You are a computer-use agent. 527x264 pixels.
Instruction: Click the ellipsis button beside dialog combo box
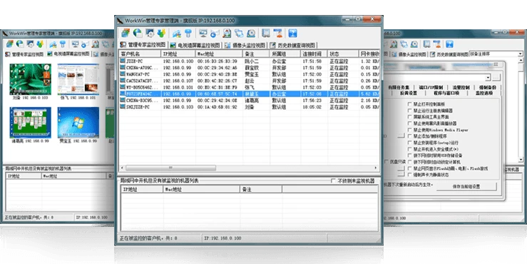496,78
